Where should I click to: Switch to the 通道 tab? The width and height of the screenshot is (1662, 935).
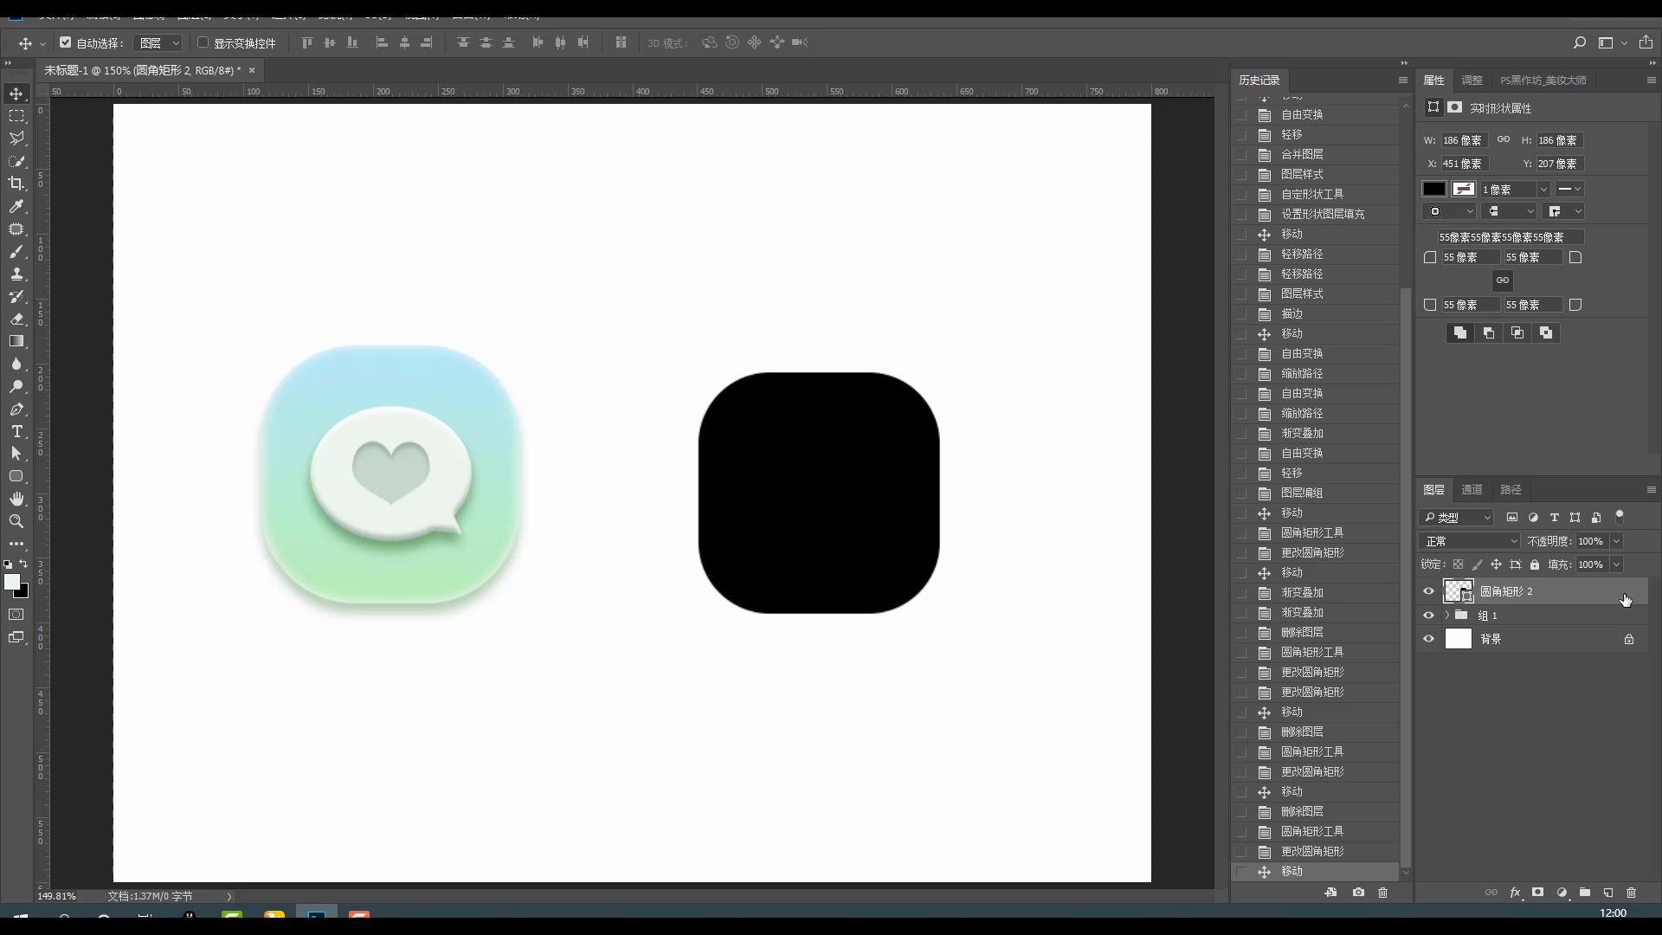[x=1472, y=489]
